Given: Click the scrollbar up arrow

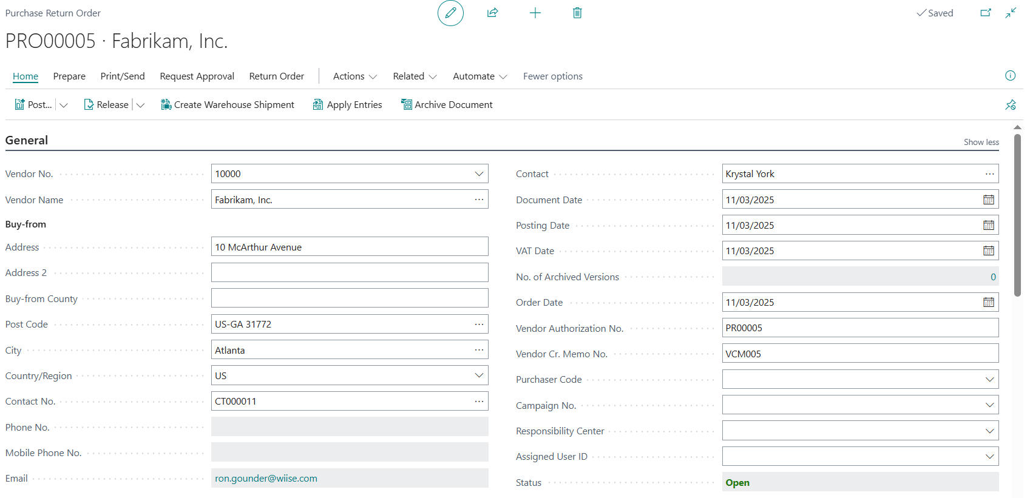Looking at the screenshot, I should (x=1017, y=127).
